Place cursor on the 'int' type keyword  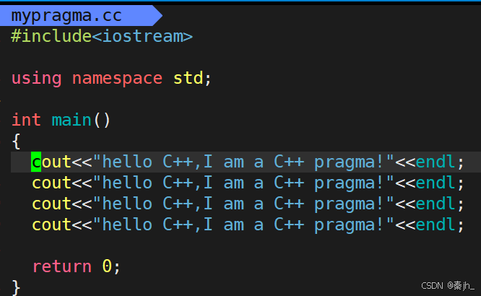coord(26,119)
